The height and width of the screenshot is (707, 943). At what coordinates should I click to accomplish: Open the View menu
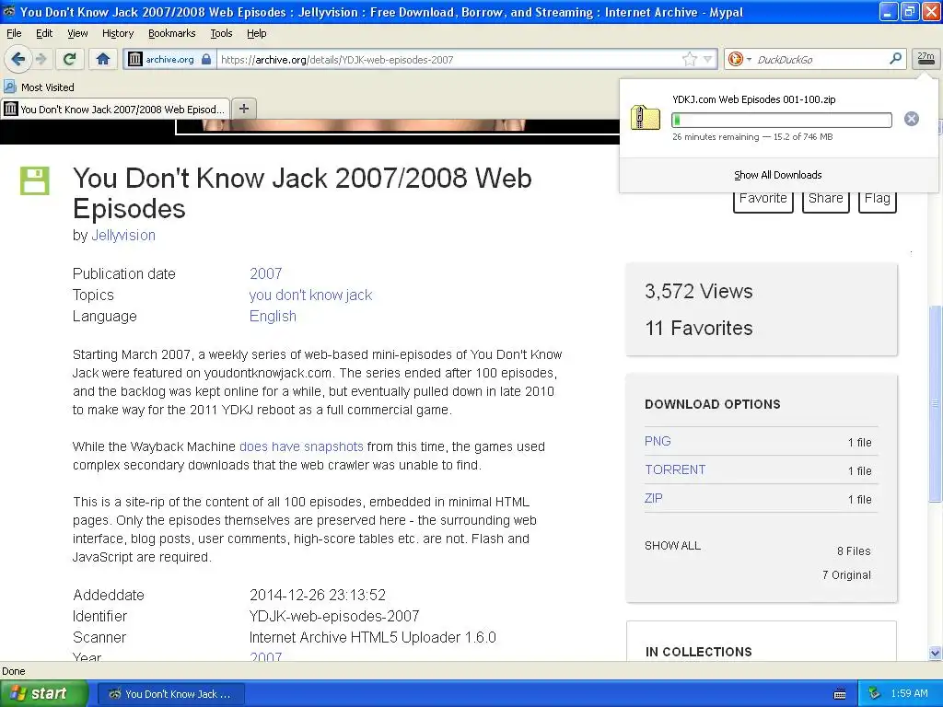click(x=77, y=33)
